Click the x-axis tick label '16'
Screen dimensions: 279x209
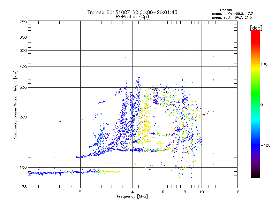[237, 192]
